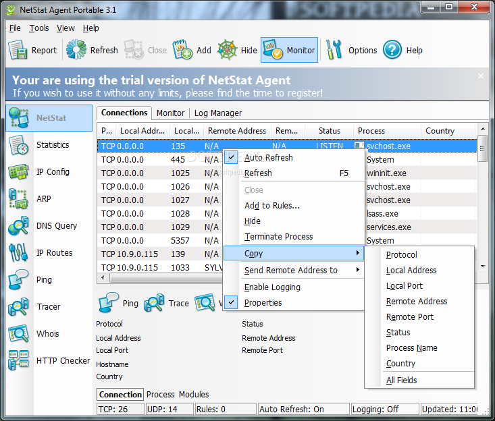Click the NetStat Agent title bar app icon
Viewport: 495px width, 421px height.
pos(11,9)
